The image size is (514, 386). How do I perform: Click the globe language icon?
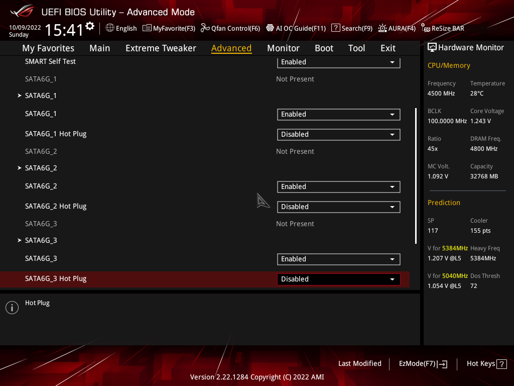coord(110,28)
